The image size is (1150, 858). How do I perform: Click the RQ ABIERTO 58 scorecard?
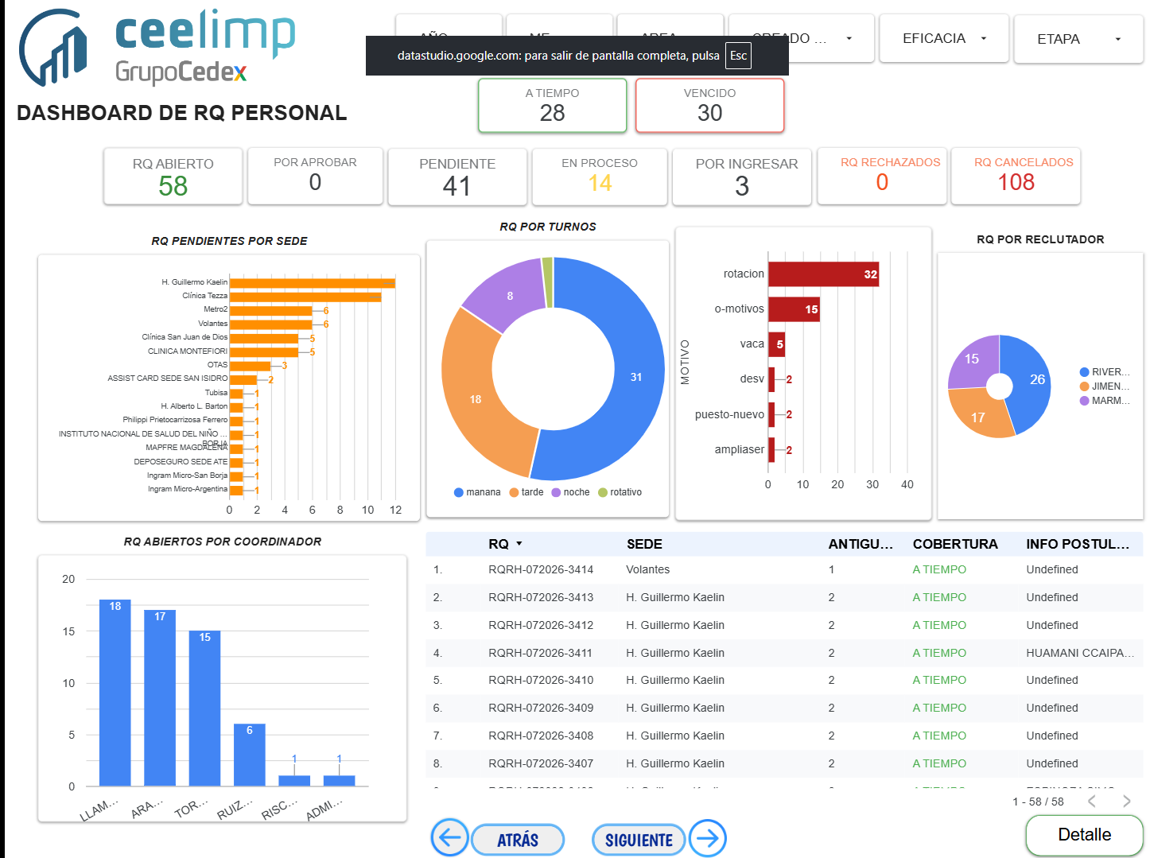173,176
